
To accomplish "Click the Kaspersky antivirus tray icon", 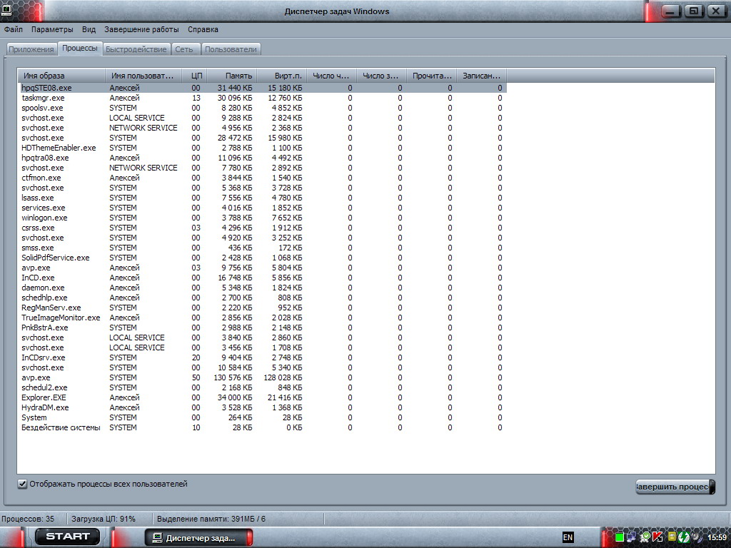I will click(x=658, y=537).
